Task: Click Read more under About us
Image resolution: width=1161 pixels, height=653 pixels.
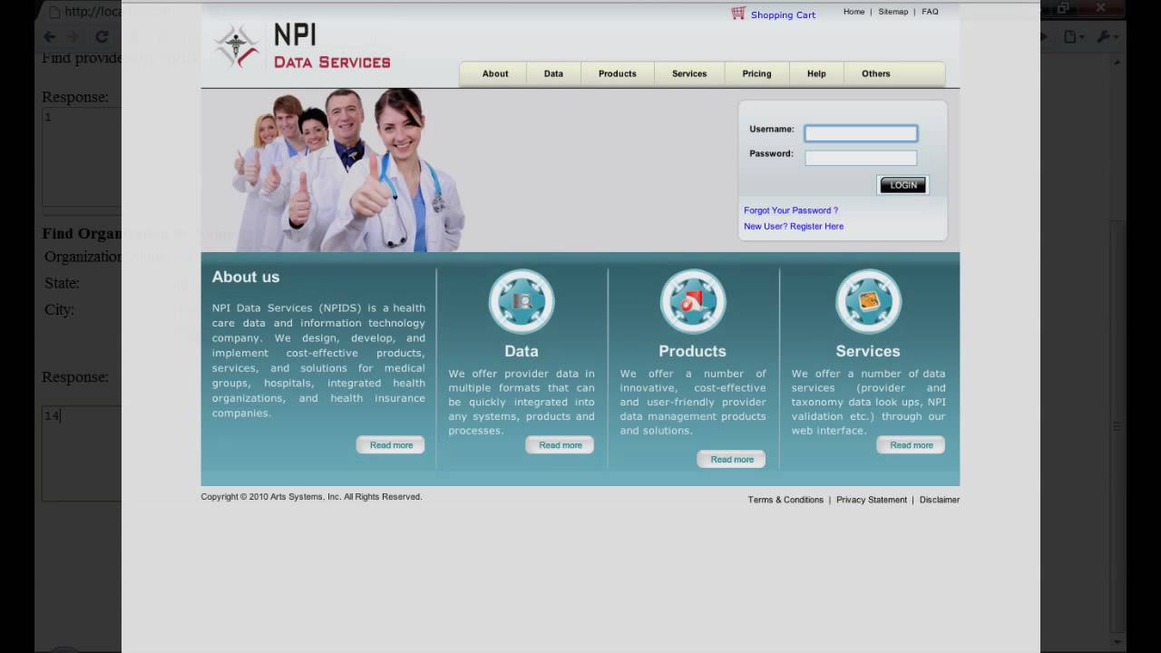Action: pos(391,445)
